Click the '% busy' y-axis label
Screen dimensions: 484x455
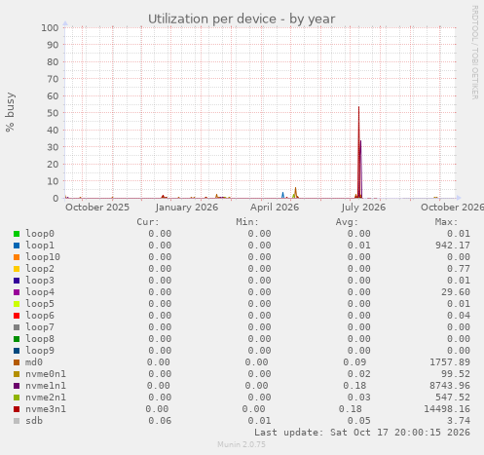coord(10,112)
